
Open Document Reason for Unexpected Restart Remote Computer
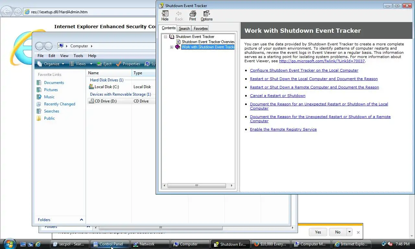[320, 119]
